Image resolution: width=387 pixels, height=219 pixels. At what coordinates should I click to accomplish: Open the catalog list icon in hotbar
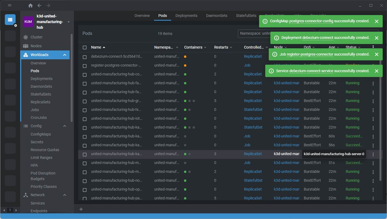point(10,20)
